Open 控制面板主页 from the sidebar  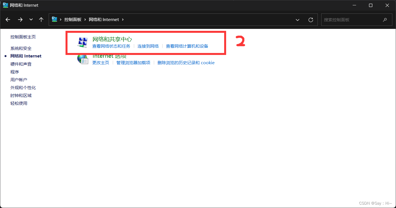[x=23, y=36]
